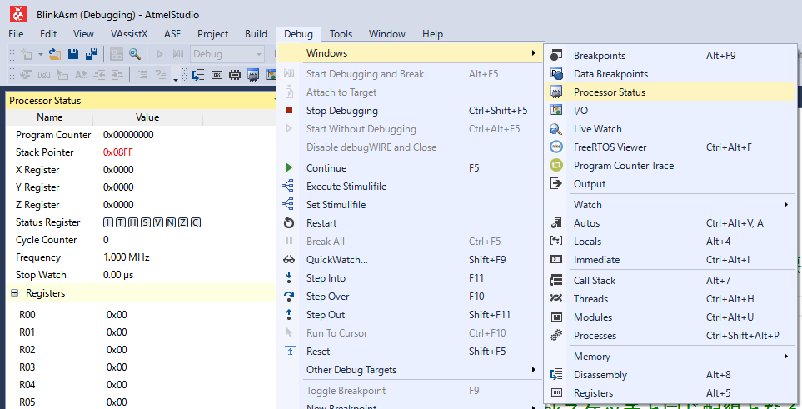Select Registers in Windows submenu
This screenshot has height=409, width=802.
(670, 392)
